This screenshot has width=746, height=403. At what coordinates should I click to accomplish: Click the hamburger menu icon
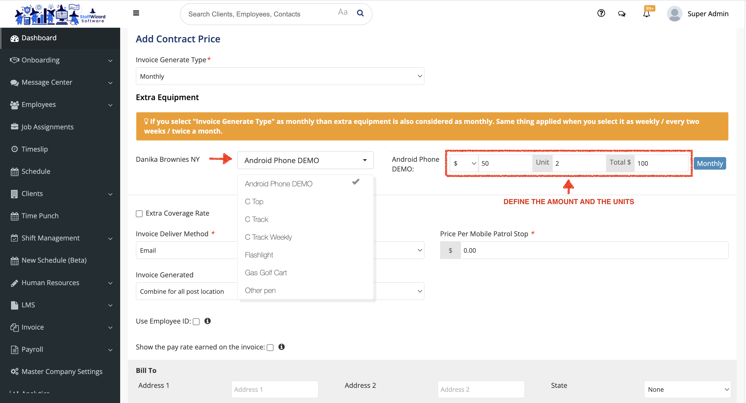pos(136,13)
